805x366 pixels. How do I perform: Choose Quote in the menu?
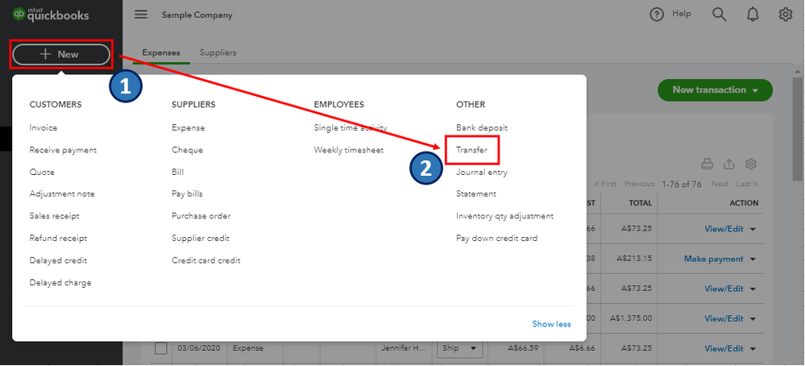coord(42,172)
